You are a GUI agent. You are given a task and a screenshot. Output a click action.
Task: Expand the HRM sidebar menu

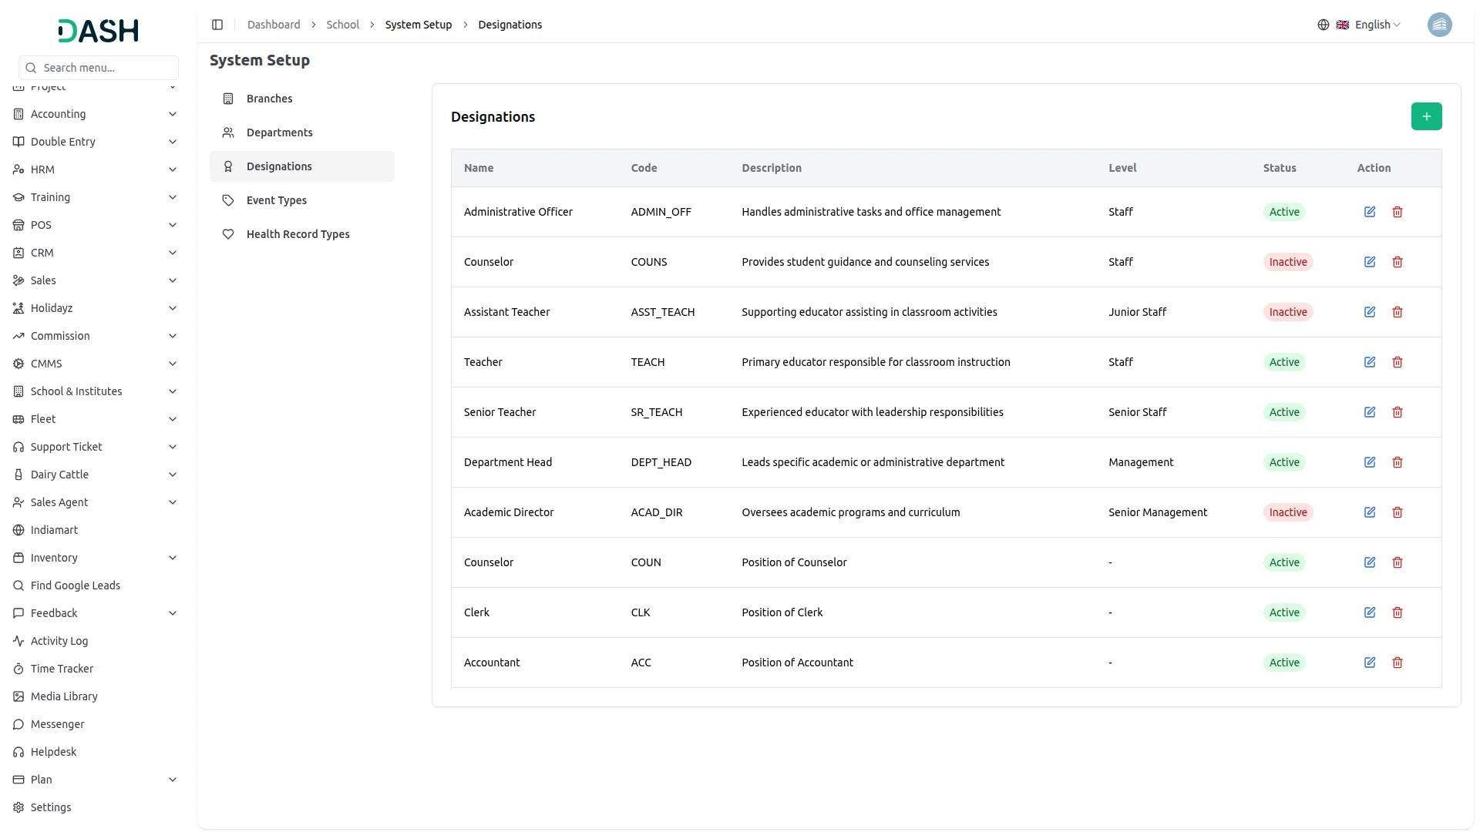(96, 169)
